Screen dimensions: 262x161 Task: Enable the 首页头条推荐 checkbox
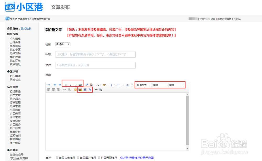[57, 157]
